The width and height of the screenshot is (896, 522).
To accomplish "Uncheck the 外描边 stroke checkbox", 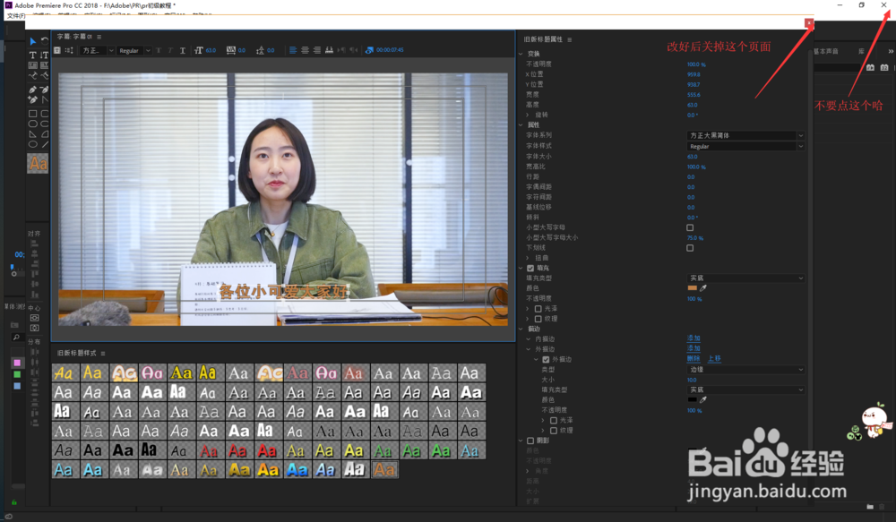I will (546, 359).
